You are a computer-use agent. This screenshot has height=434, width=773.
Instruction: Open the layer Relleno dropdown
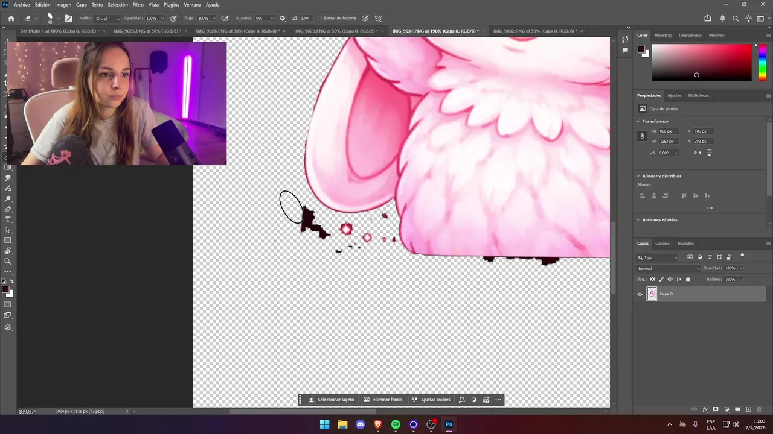click(741, 280)
